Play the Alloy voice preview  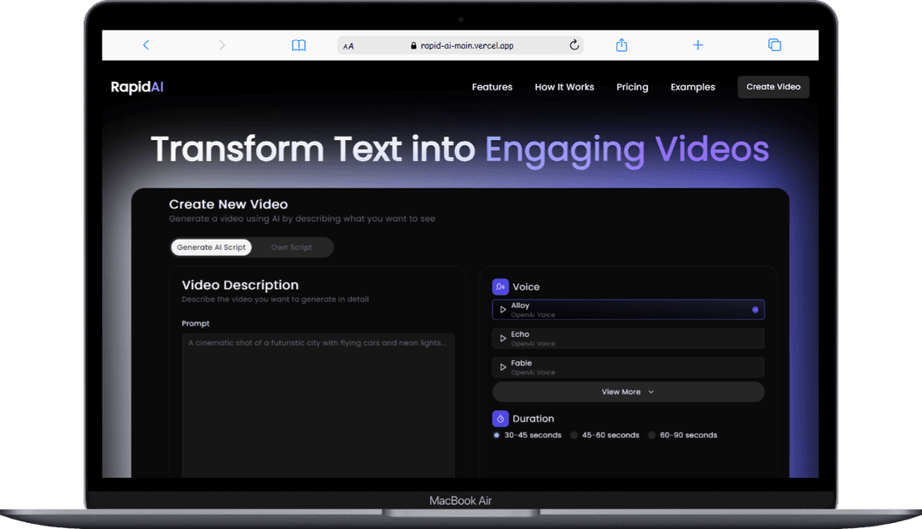pos(503,310)
